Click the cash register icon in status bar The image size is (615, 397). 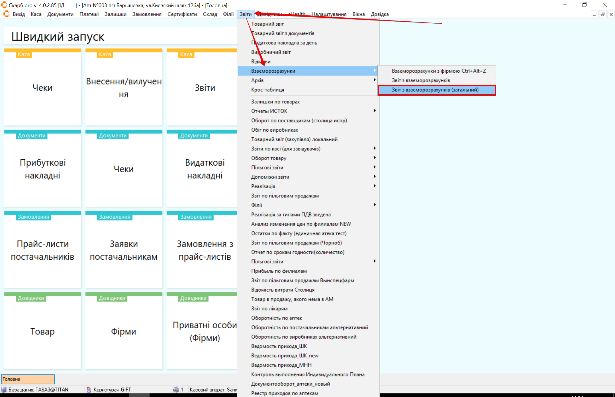176,390
